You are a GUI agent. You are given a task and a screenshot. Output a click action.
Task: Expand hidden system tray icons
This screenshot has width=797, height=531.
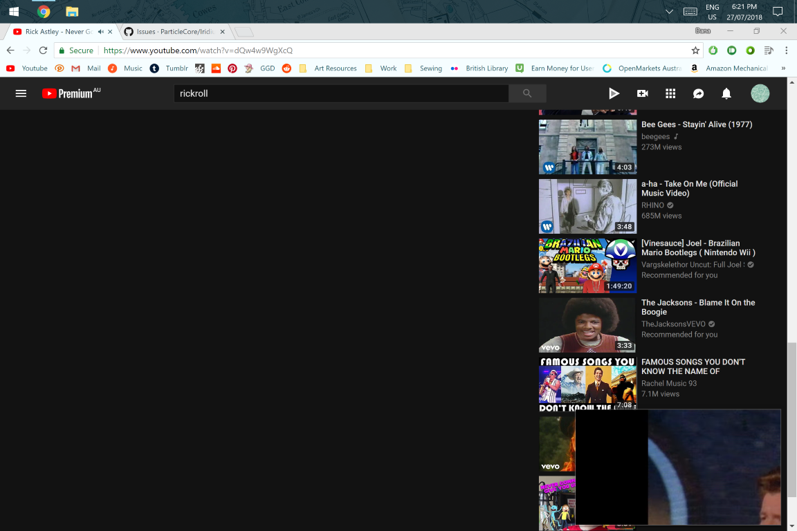click(x=668, y=10)
